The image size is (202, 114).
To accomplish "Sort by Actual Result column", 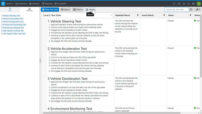I will tap(164, 15).
